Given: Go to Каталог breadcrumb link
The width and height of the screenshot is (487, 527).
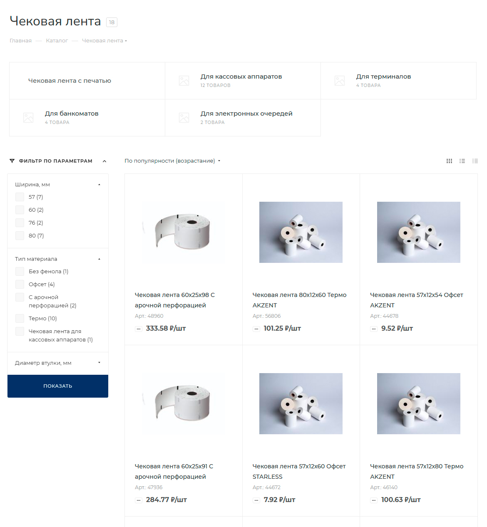Looking at the screenshot, I should pyautogui.click(x=57, y=41).
